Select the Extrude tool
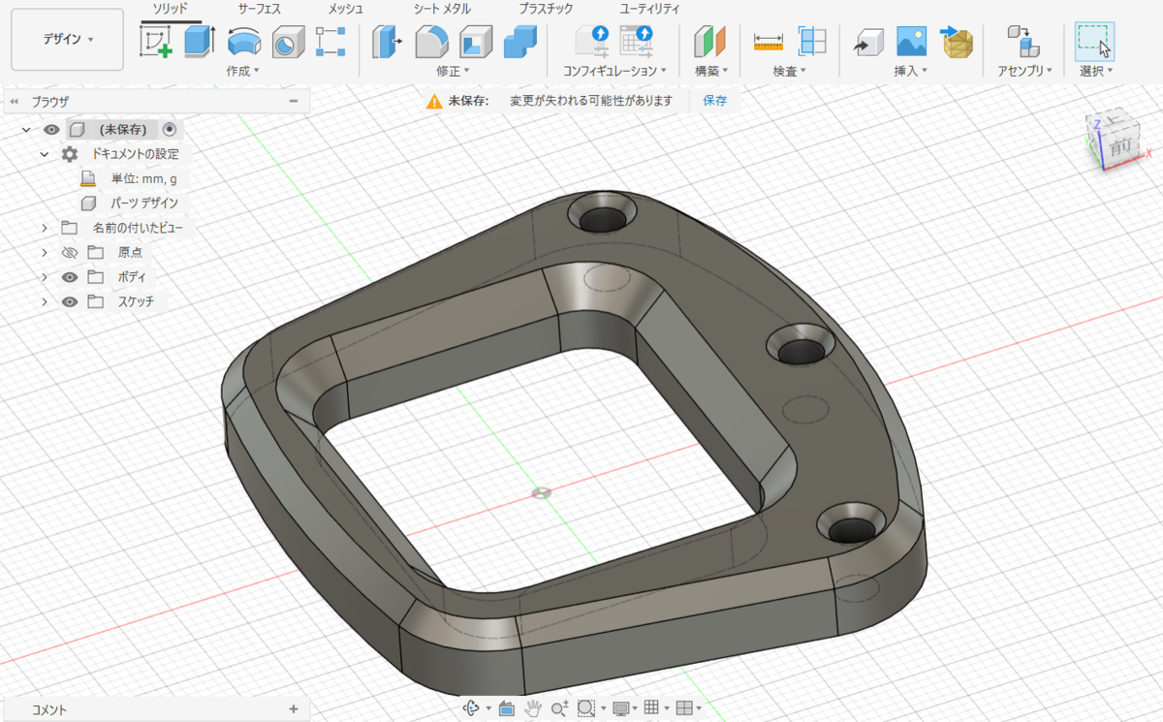Image resolution: width=1163 pixels, height=722 pixels. 199,43
